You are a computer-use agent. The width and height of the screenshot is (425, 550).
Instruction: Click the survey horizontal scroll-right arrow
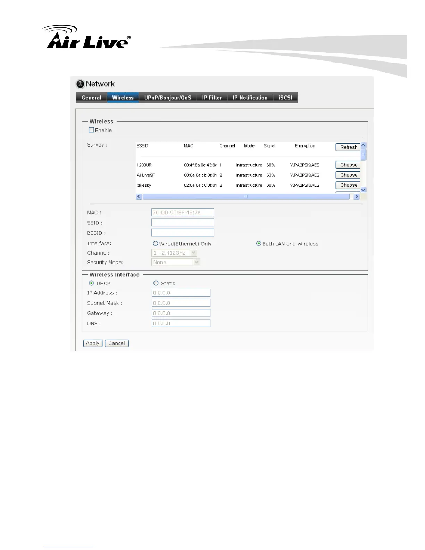click(x=356, y=197)
